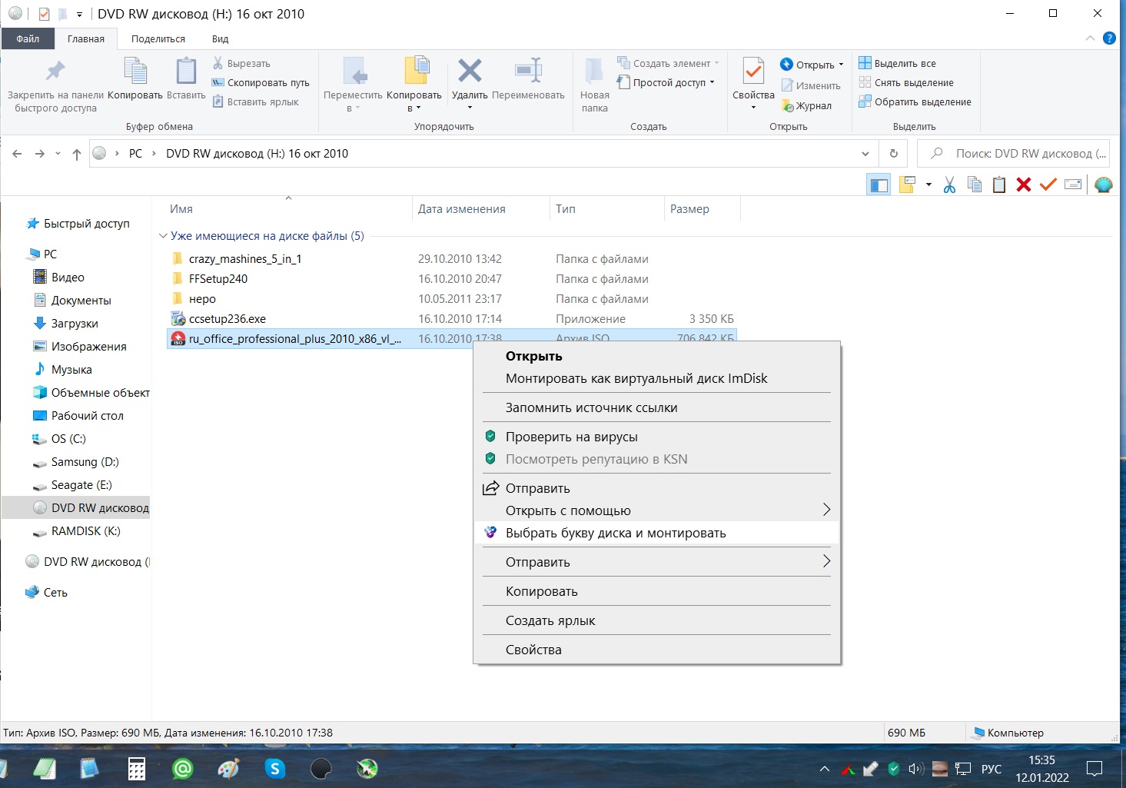Click the red X delete icon in command bar
The width and height of the screenshot is (1126, 788).
[x=1023, y=185]
